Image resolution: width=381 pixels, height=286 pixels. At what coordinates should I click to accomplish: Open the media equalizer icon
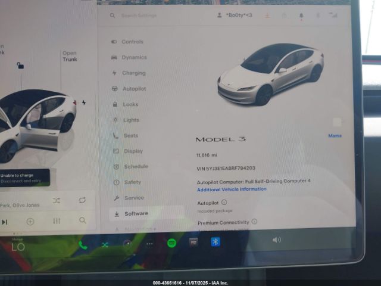[57, 221]
